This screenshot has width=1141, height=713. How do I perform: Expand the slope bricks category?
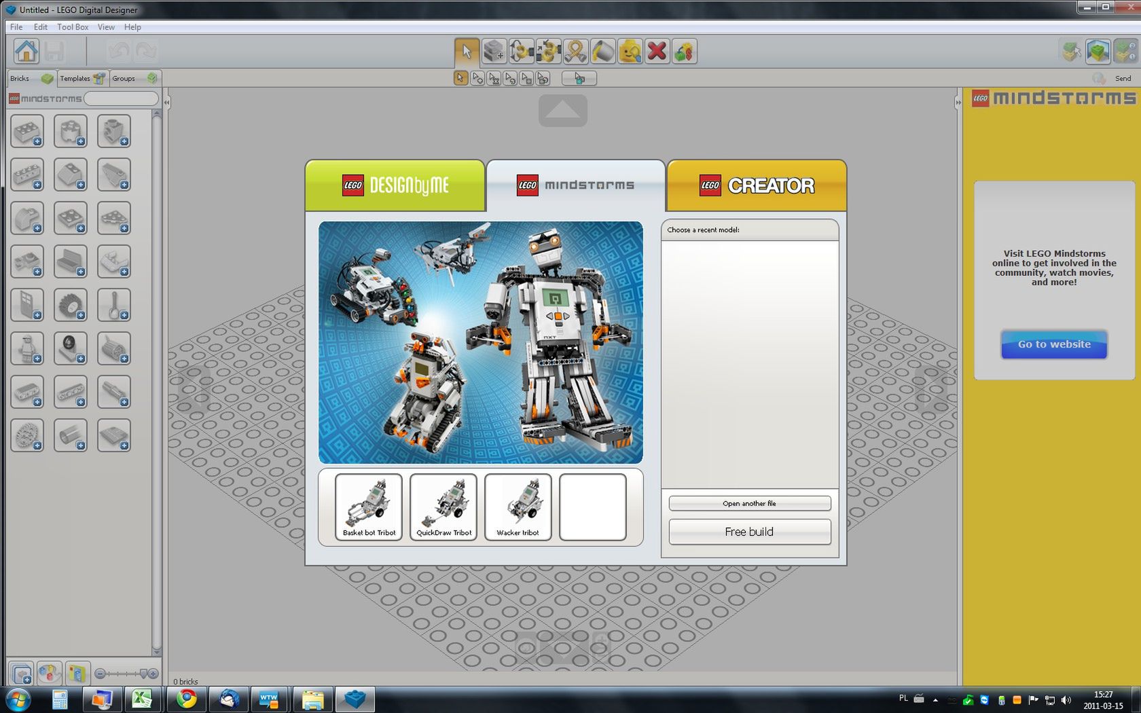71,175
